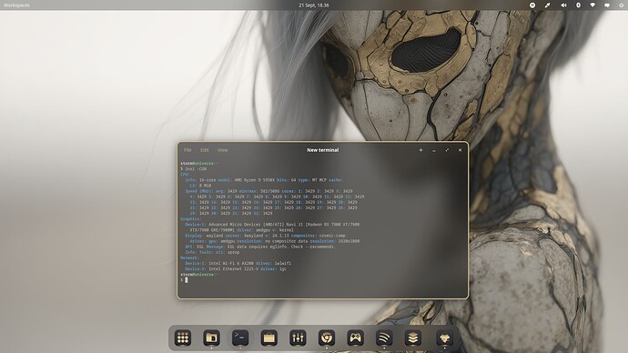This screenshot has height=353, width=628.
Task: Open the Bluetooth applet in top panel
Action: (x=578, y=5)
